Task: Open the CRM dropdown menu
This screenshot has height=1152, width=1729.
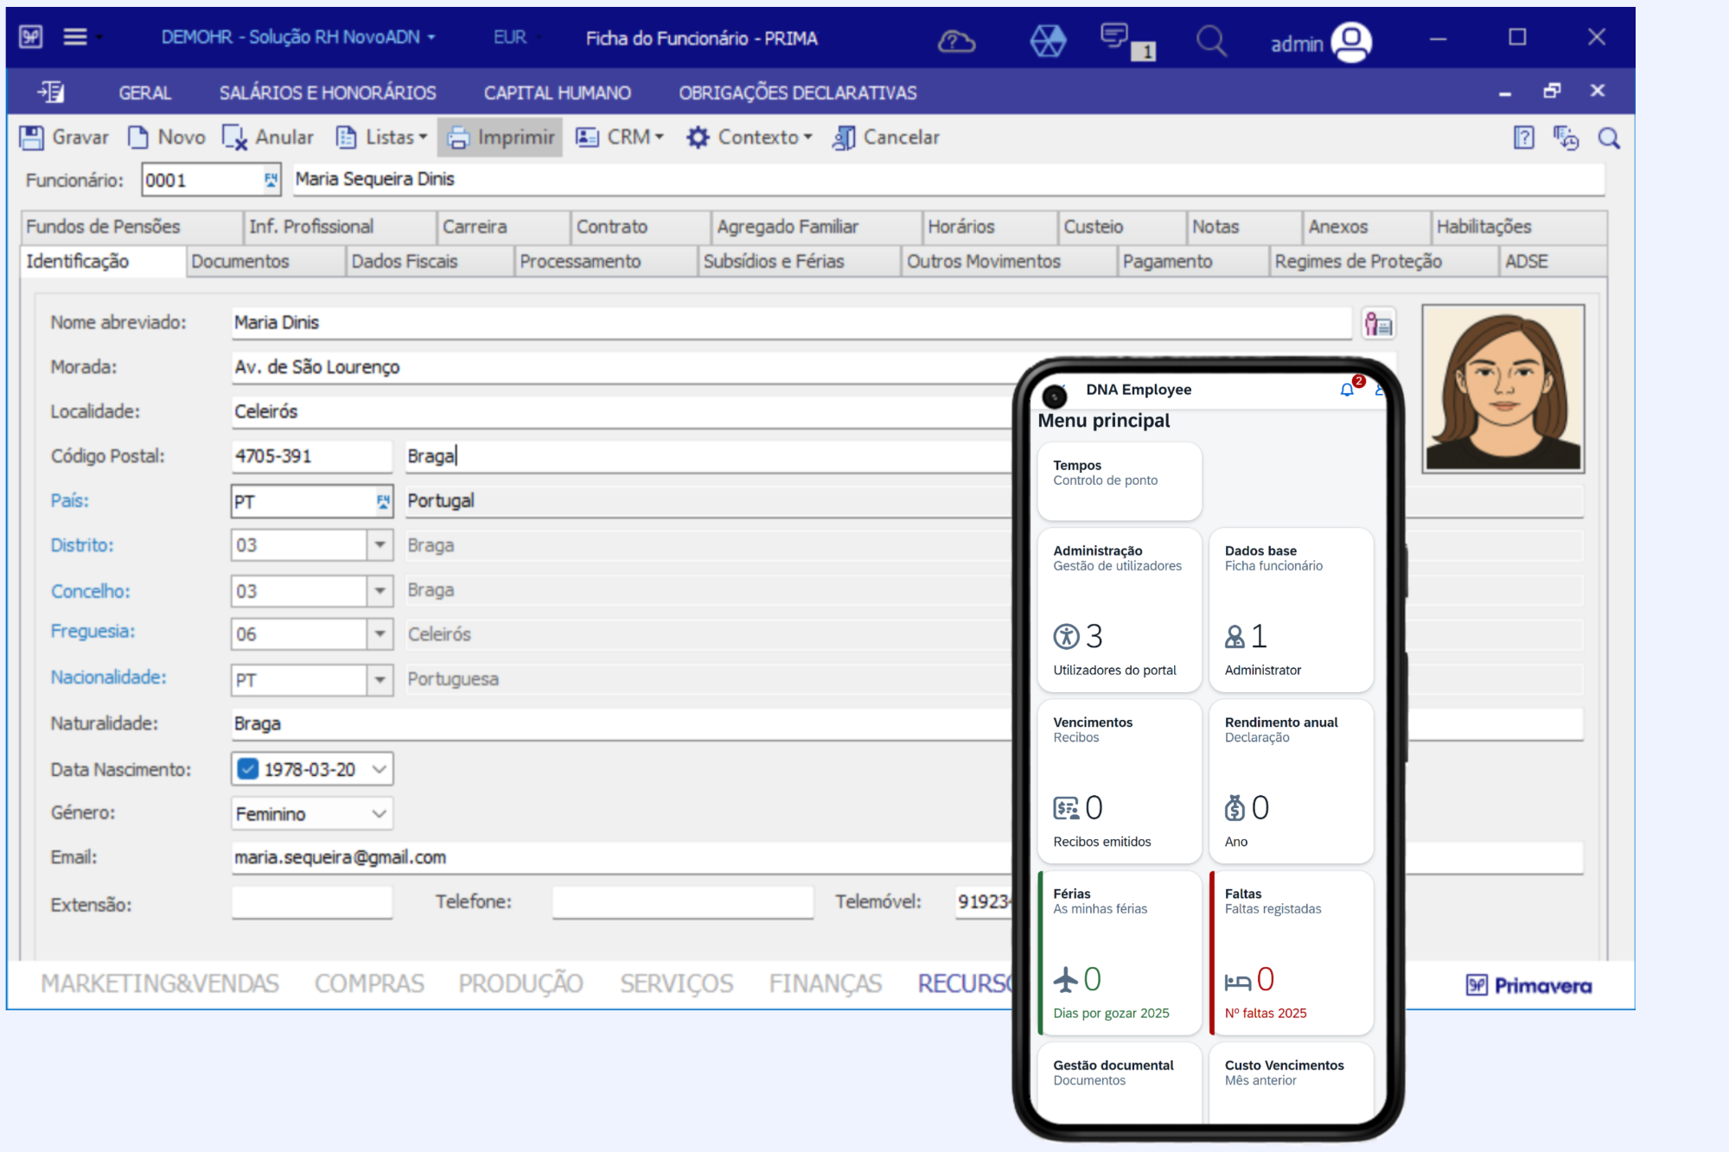Action: pos(620,137)
